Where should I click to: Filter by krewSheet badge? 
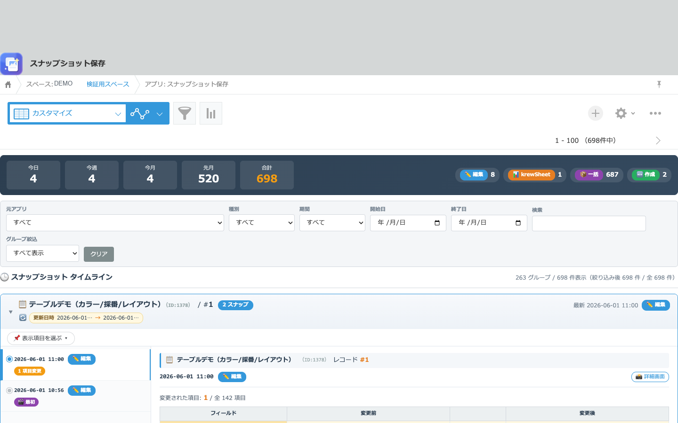click(x=534, y=175)
